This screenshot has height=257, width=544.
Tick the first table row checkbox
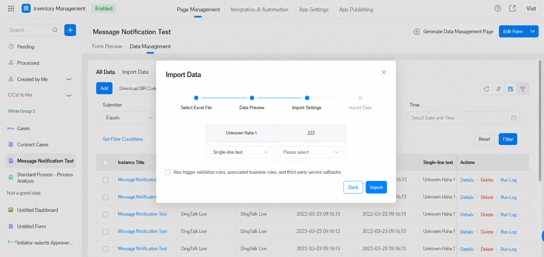tap(105, 180)
